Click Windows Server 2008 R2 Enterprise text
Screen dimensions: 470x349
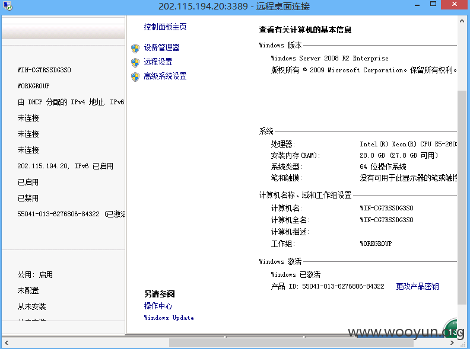pyautogui.click(x=329, y=59)
